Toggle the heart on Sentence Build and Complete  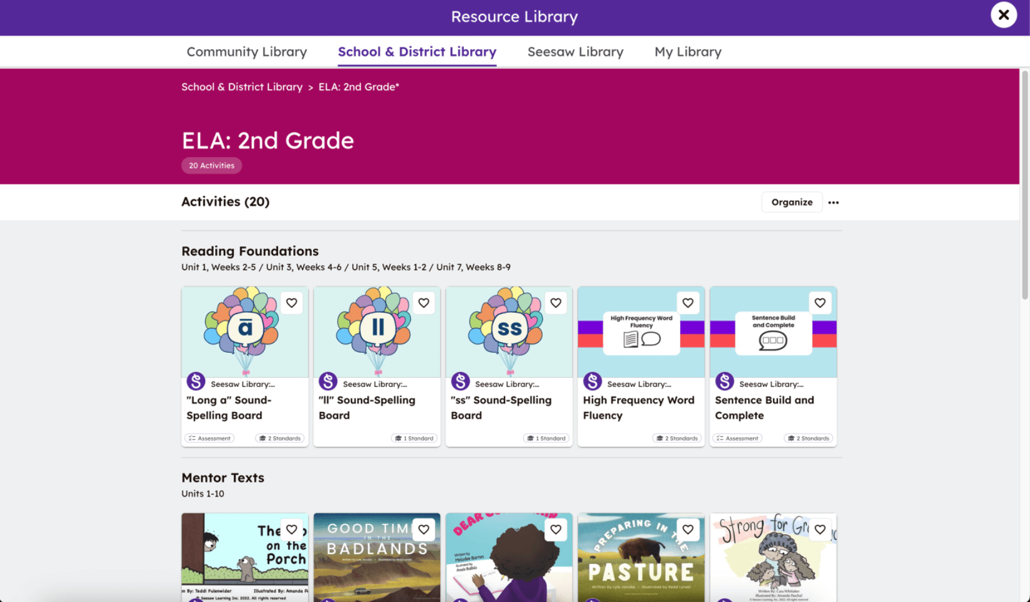click(820, 303)
